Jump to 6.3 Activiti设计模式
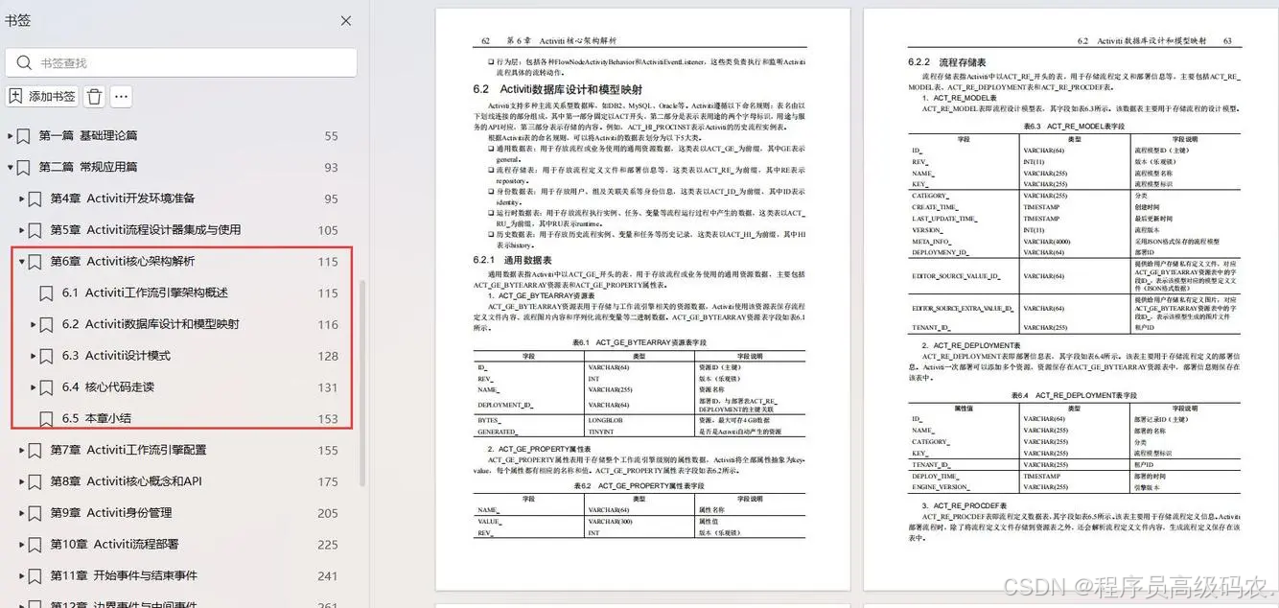 point(116,356)
